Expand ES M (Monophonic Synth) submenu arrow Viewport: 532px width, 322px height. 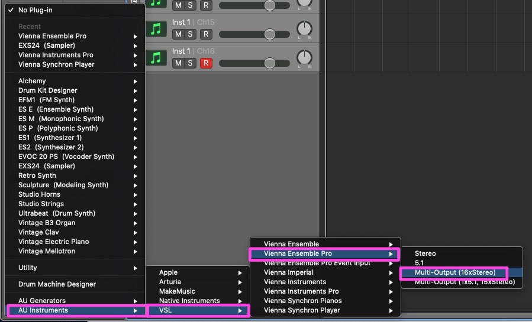point(136,119)
